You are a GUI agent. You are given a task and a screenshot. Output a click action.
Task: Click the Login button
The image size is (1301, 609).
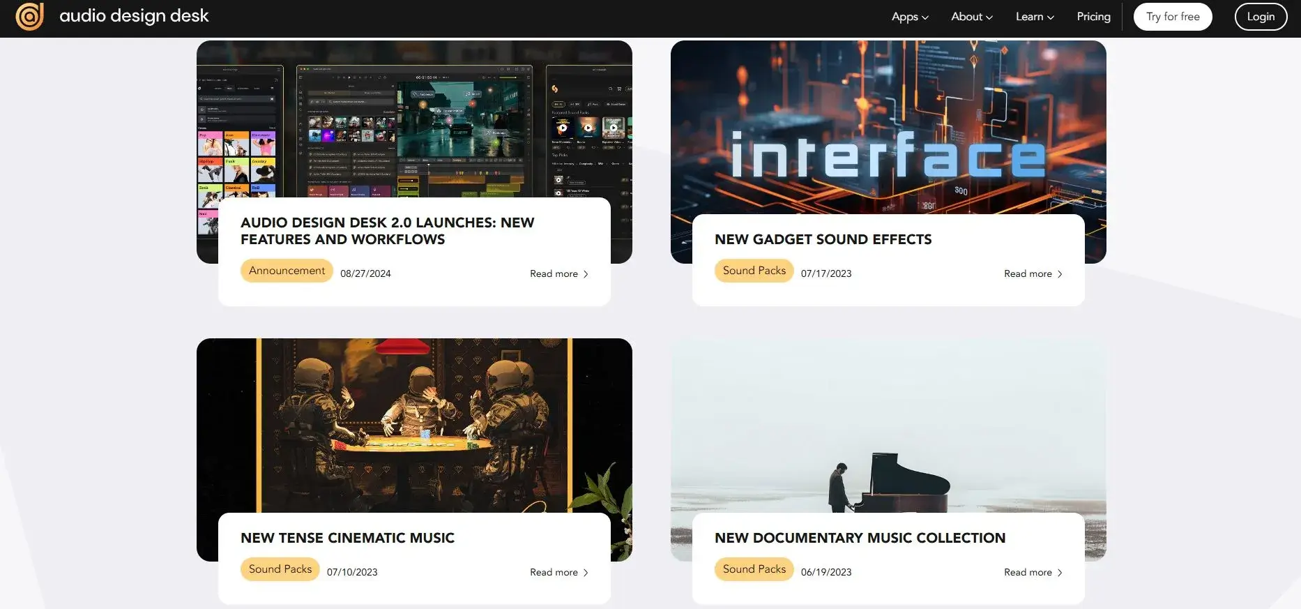coord(1261,17)
